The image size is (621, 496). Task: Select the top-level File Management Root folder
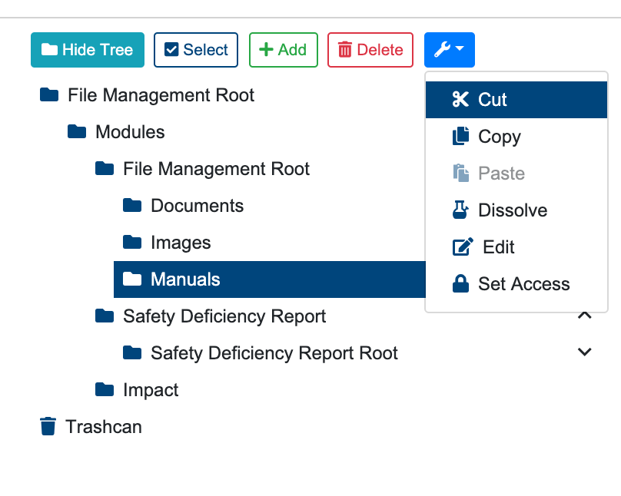(161, 95)
